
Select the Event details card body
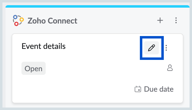[98, 68]
